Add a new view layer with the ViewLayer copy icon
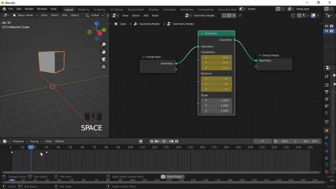 pyautogui.click(x=327, y=9)
